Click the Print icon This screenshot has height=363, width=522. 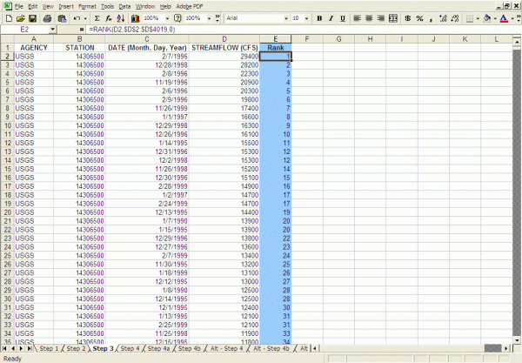[47, 18]
